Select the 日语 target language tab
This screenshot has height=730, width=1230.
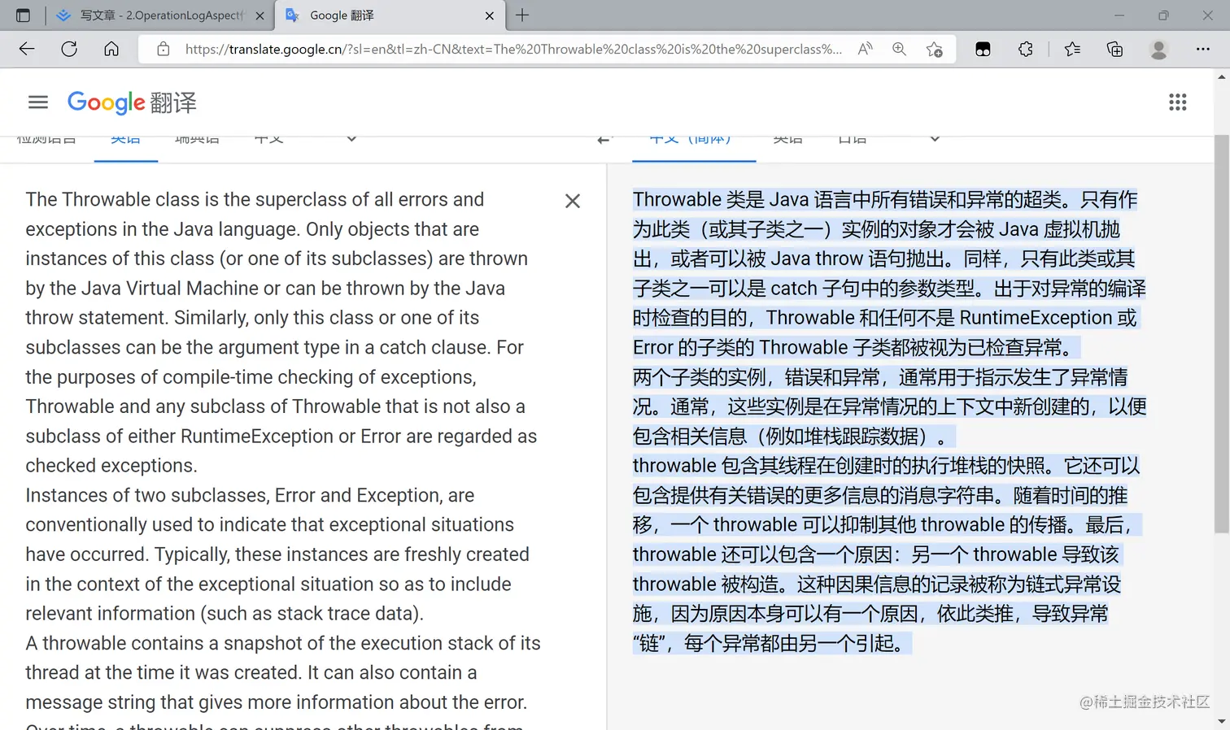pyautogui.click(x=852, y=139)
